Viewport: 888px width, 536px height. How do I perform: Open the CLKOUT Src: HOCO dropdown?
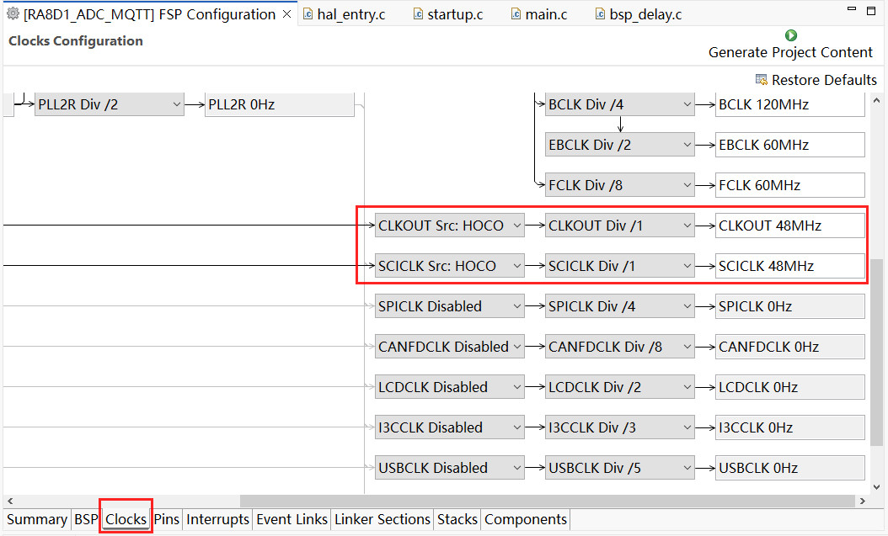pos(450,226)
